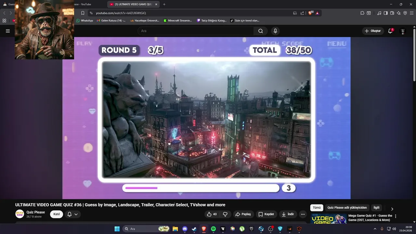Open the YouTube account avatar menu
Viewport: 416px width, 234px height.
click(x=403, y=31)
